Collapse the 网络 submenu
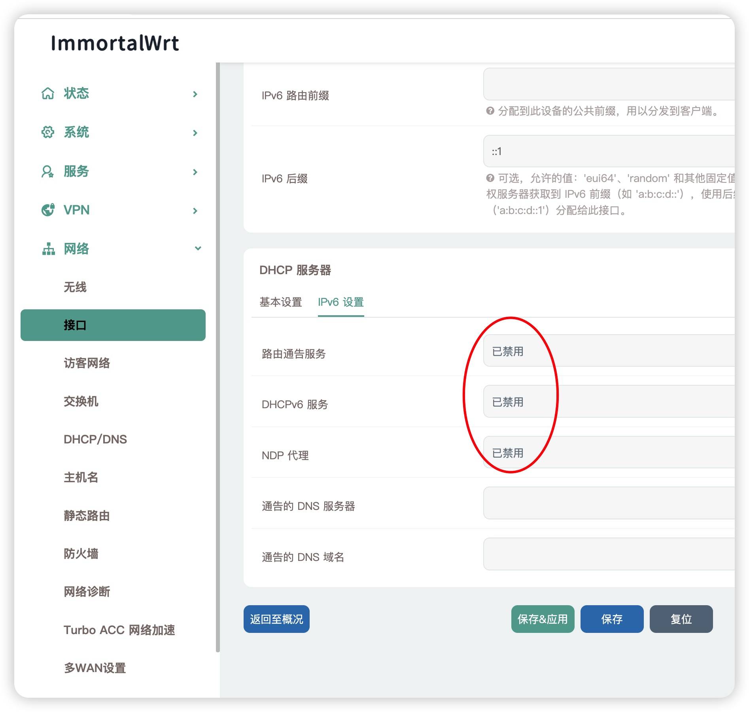This screenshot has width=749, height=712. (x=198, y=249)
